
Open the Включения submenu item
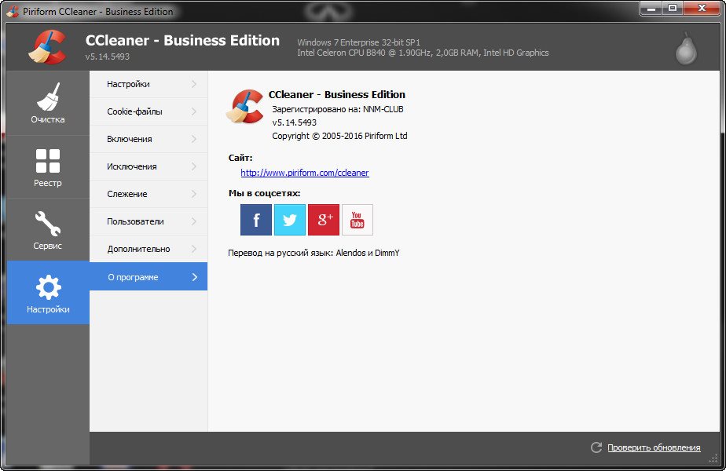(148, 139)
